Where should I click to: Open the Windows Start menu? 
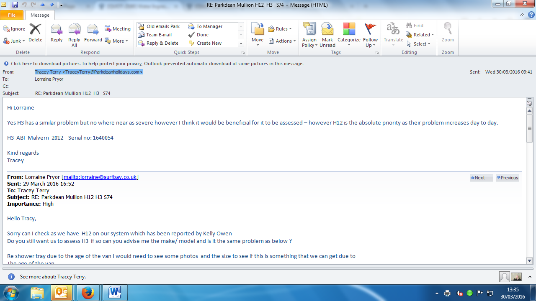point(11,293)
